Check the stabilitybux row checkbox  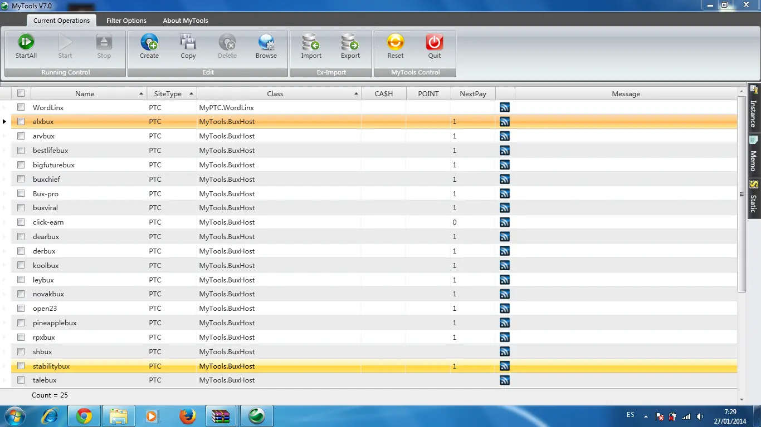point(21,366)
